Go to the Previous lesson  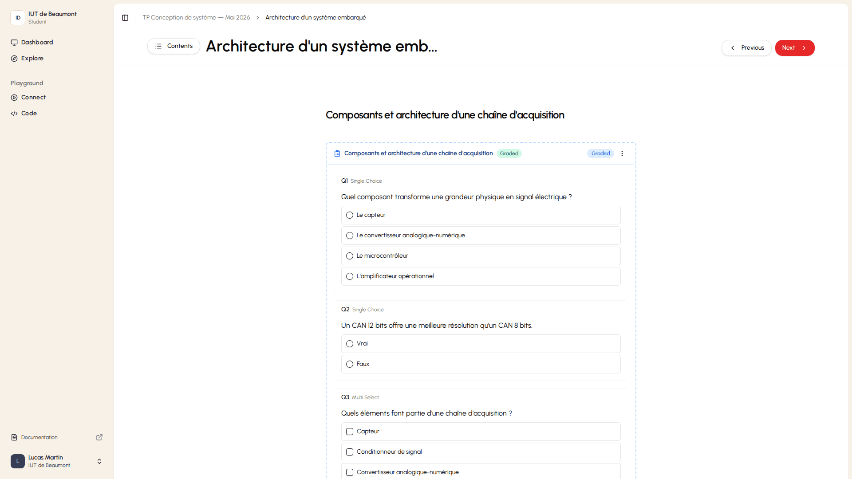click(x=746, y=48)
